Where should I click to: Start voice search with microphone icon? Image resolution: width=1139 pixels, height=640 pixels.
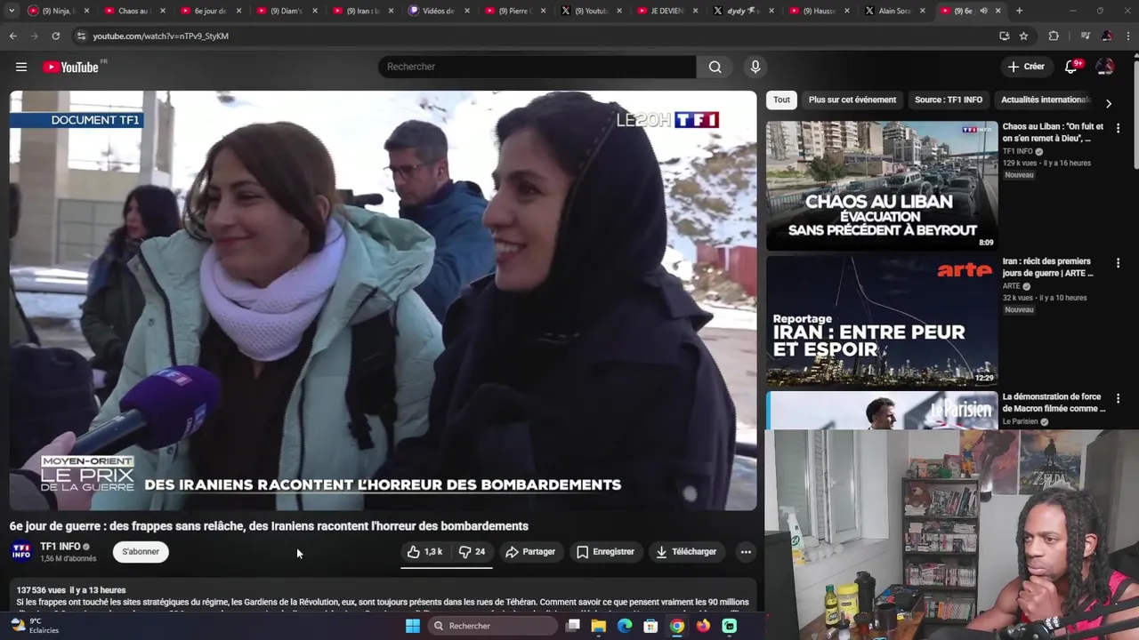tap(755, 67)
